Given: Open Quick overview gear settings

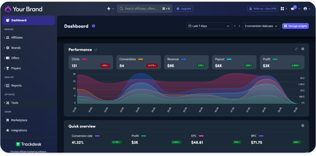Looking at the screenshot, I should click(x=303, y=125).
